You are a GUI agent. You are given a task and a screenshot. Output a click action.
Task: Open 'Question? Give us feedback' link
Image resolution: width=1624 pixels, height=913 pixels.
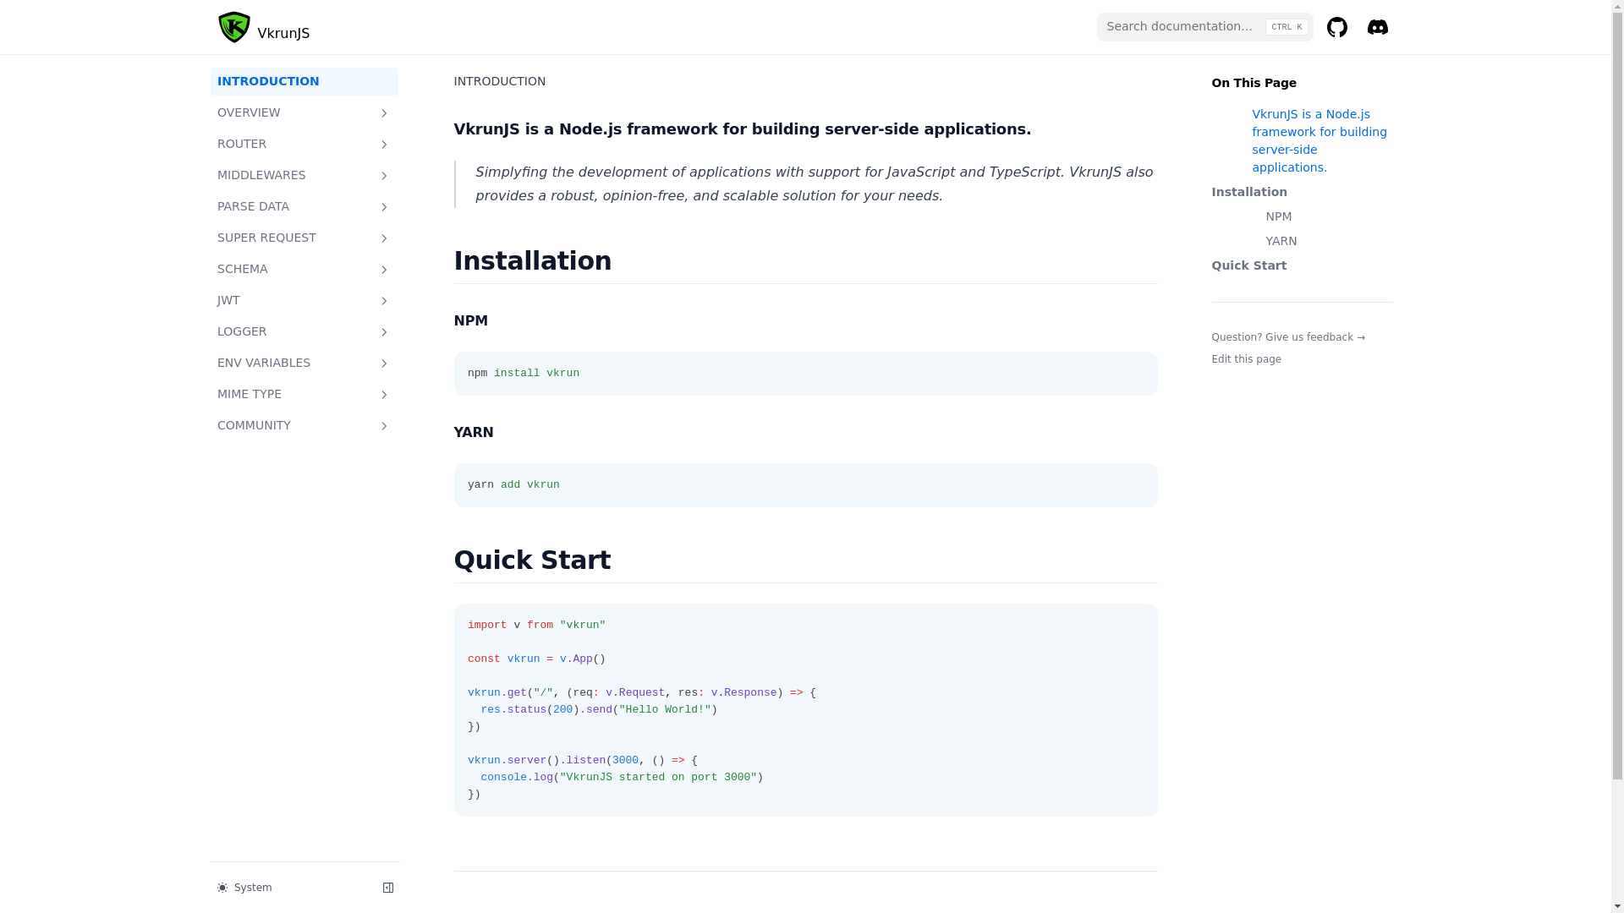[x=1288, y=337]
